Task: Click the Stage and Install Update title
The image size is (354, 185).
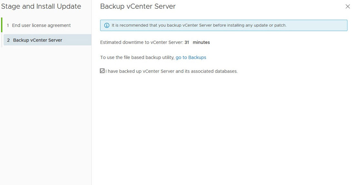Action: click(x=41, y=6)
